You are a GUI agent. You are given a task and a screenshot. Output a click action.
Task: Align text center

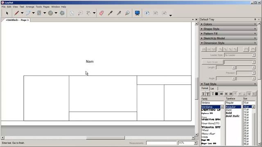pyautogui.click(x=226, y=94)
